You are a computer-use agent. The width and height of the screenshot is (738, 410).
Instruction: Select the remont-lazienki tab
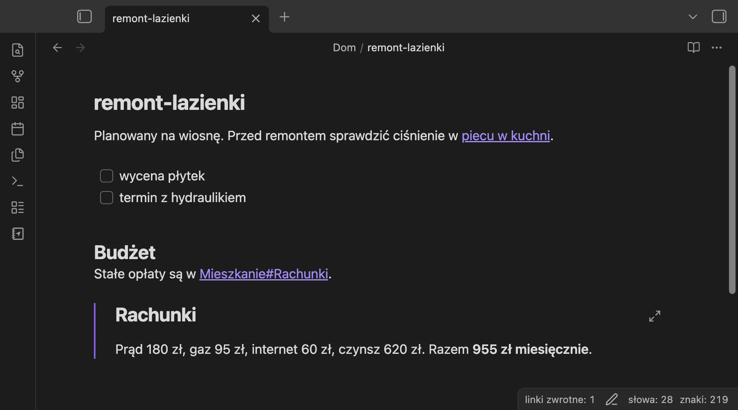coord(187,19)
